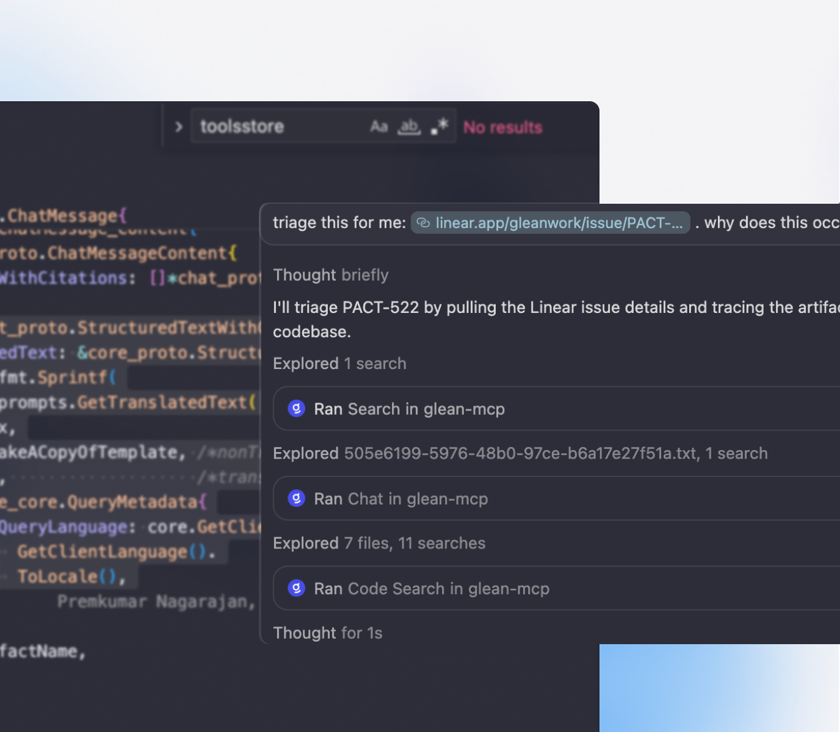This screenshot has height=732, width=840.
Task: Click 'e_core.QueryMetadata{' code line
Action: (104, 502)
